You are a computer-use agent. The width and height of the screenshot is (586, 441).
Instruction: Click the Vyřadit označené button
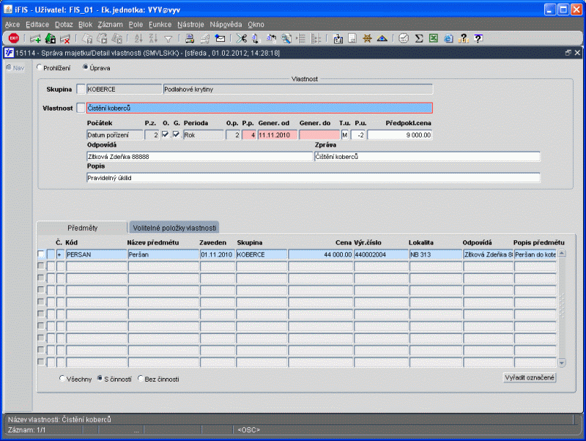[530, 378]
